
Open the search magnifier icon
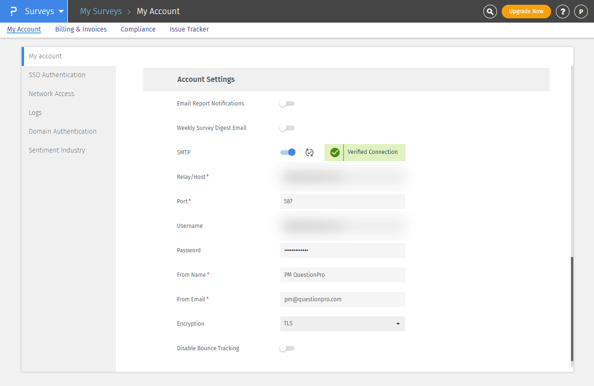490,11
